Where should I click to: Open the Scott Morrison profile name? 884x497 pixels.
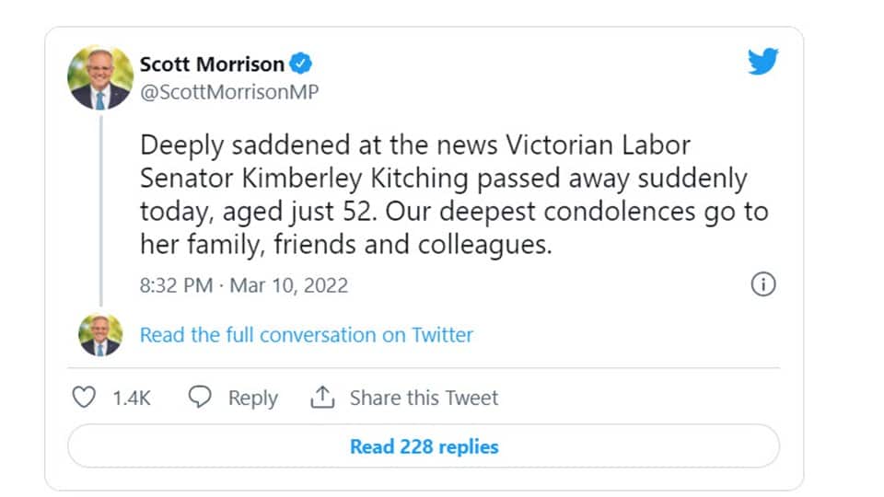(212, 64)
